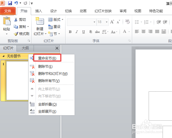
Task: Click the 复制 copy button
Action: point(20,27)
